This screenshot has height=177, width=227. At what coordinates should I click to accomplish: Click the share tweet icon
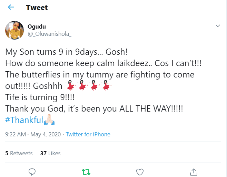tap(194, 171)
